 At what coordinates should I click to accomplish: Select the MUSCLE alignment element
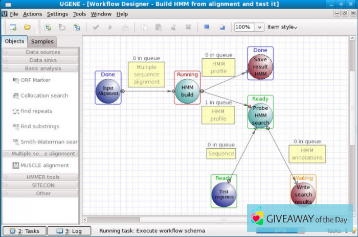44,165
